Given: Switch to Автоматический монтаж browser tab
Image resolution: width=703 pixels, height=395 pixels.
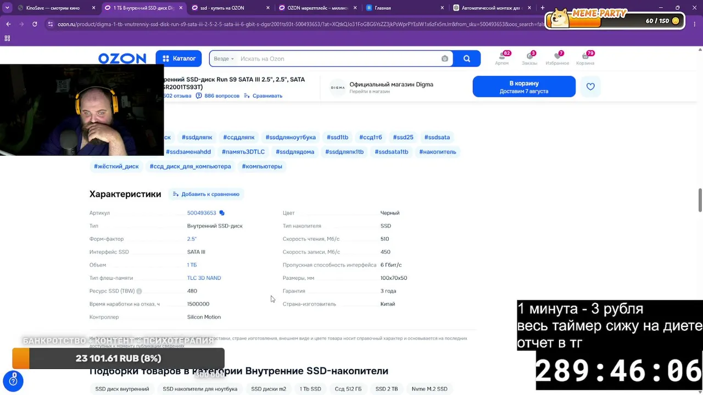Looking at the screenshot, I should [x=491, y=8].
